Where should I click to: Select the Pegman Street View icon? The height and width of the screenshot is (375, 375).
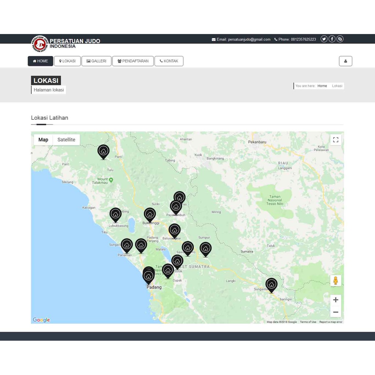pyautogui.click(x=335, y=281)
